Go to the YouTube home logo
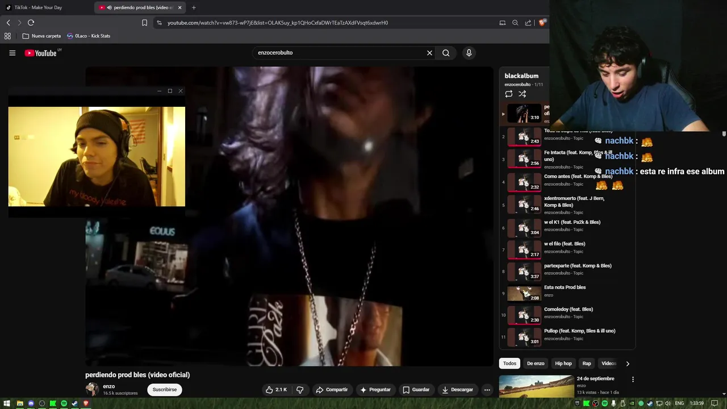This screenshot has width=727, height=409. 41,53
